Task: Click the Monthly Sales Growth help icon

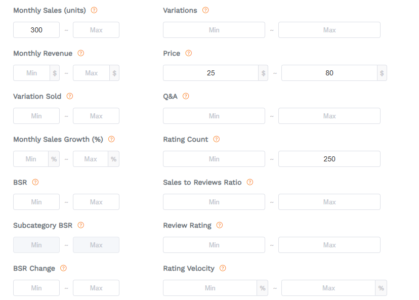Action: click(x=111, y=139)
